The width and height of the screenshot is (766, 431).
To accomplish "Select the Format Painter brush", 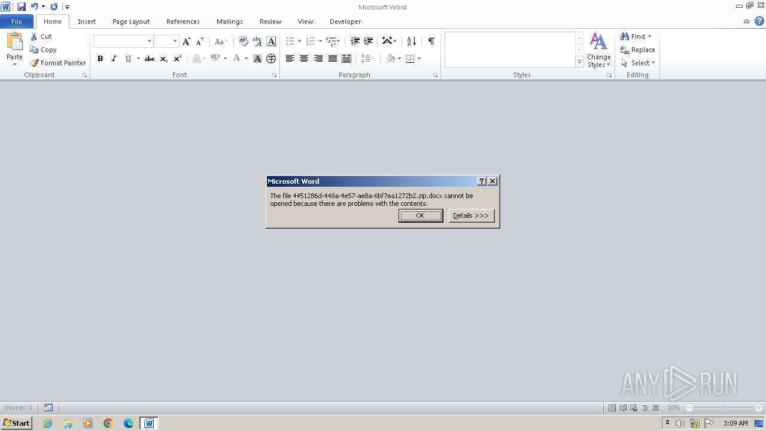I will [x=34, y=63].
